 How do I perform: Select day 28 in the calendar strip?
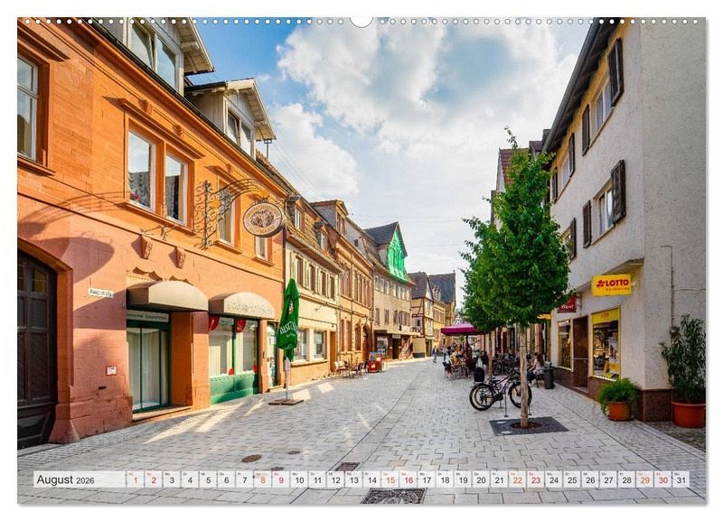(x=627, y=479)
